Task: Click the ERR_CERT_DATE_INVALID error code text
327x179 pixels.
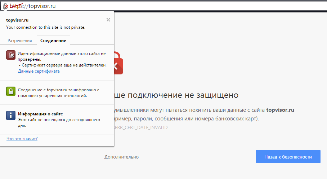Action: click(141, 127)
